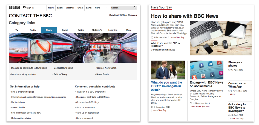Click the Sign in user icon
Image resolution: width=259 pixels, height=125 pixels.
24,7
